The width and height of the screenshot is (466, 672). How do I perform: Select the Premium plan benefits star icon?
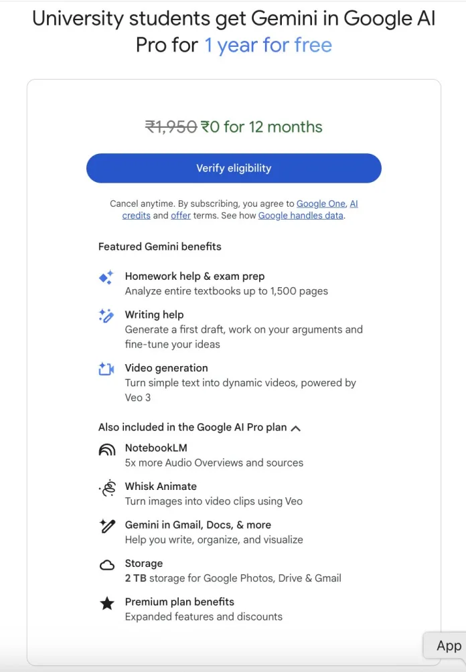pos(107,604)
